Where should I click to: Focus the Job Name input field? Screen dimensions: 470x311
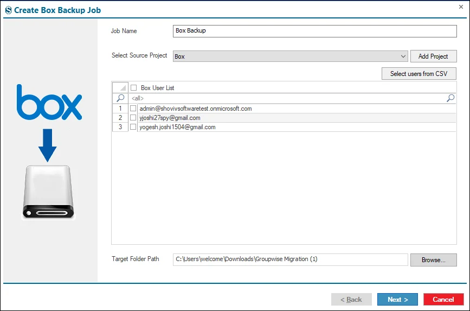[x=315, y=31]
